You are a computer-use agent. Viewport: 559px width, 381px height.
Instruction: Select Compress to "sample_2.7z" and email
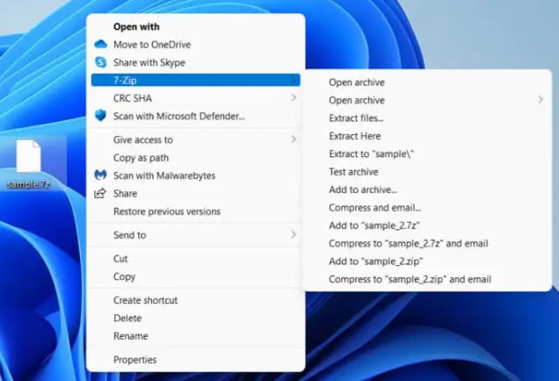click(428, 243)
